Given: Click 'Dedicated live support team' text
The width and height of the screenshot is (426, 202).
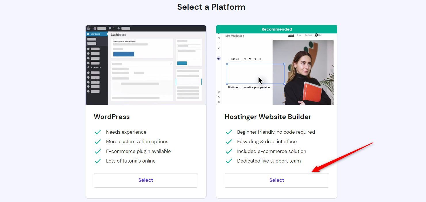Looking at the screenshot, I should click(x=269, y=161).
